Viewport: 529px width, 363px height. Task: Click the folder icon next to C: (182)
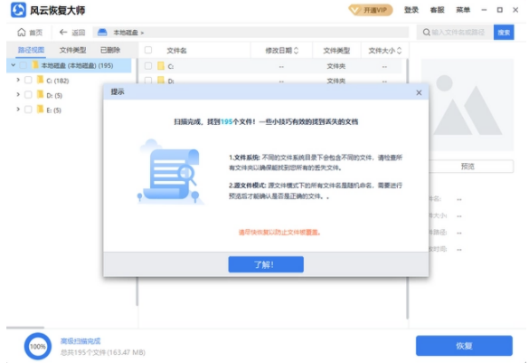click(41, 80)
